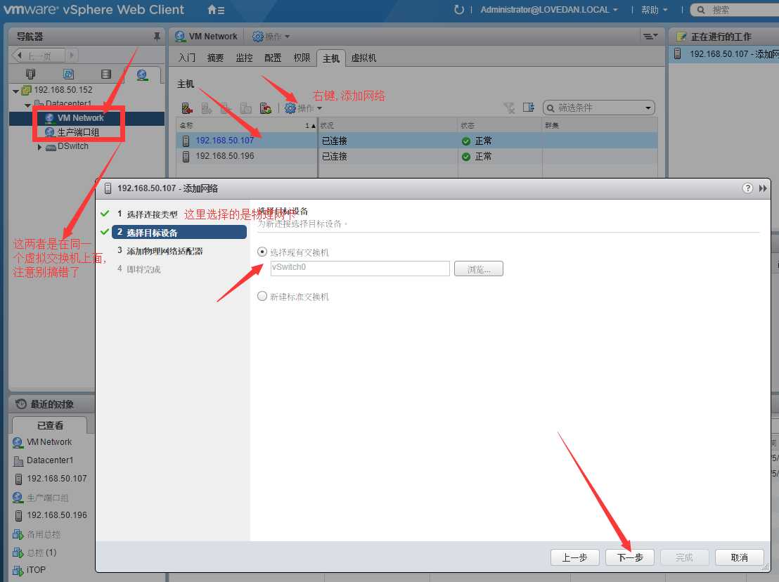Screen dimensions: 779x582
Task: Click the iTOP icon in recent objects
Action: click(x=18, y=571)
